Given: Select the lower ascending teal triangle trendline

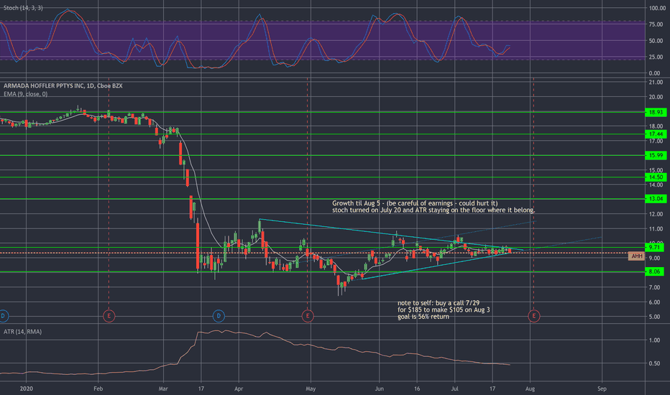Looking at the screenshot, I should pyautogui.click(x=436, y=266).
